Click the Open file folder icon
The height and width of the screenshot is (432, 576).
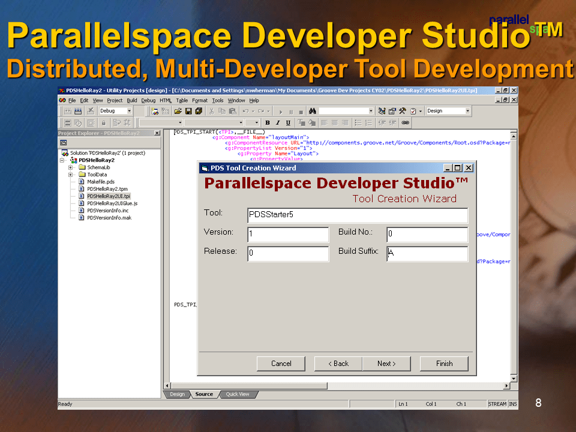tap(178, 111)
